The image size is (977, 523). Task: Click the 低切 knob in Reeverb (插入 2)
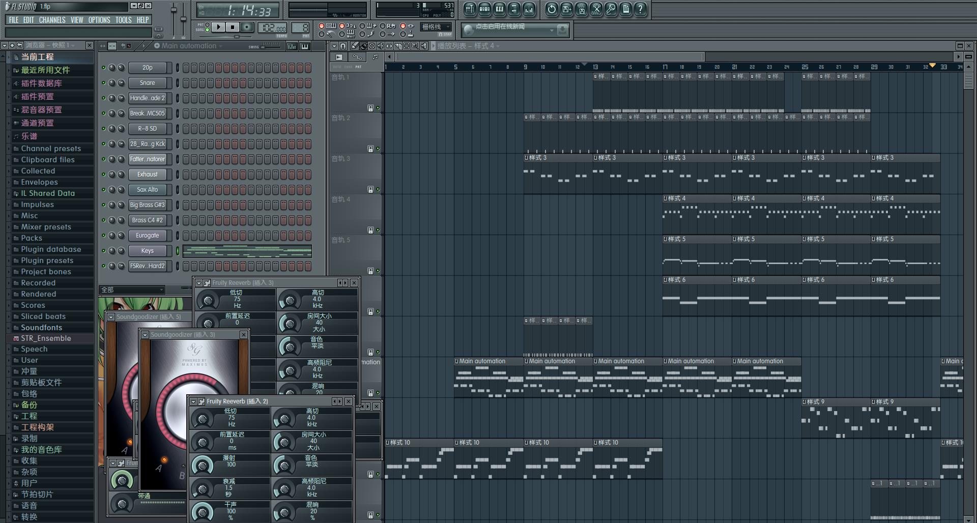[x=202, y=419]
